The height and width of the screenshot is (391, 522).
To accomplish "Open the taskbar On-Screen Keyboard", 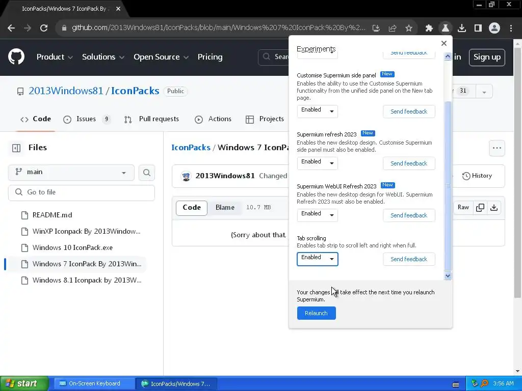I will click(x=94, y=383).
